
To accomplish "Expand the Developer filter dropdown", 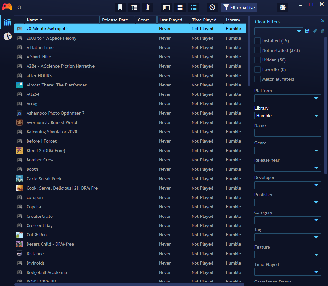I will point(287,185).
